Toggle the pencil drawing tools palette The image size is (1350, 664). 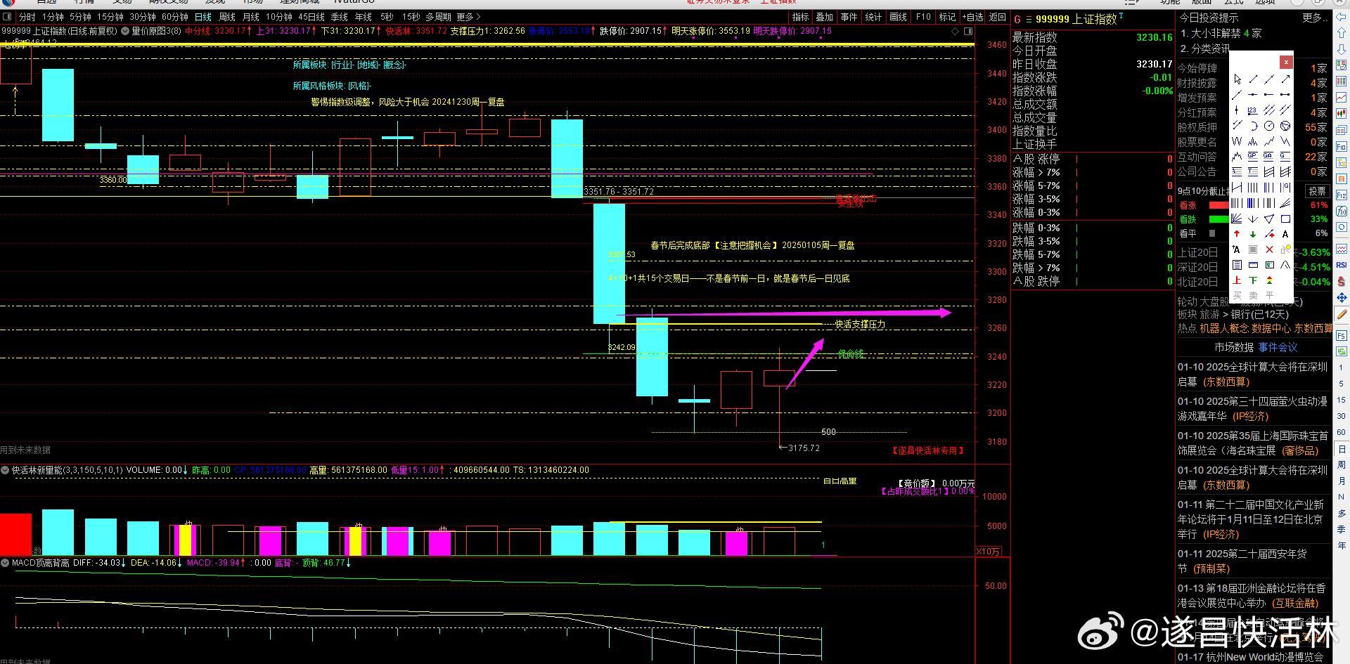click(1342, 314)
